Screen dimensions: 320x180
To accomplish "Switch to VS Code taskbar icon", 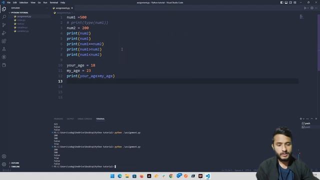I will (x=208, y=176).
